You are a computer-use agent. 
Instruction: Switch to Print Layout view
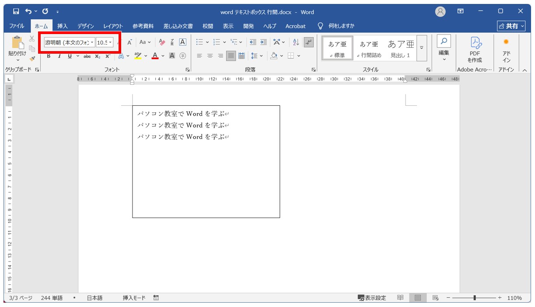[x=418, y=298]
